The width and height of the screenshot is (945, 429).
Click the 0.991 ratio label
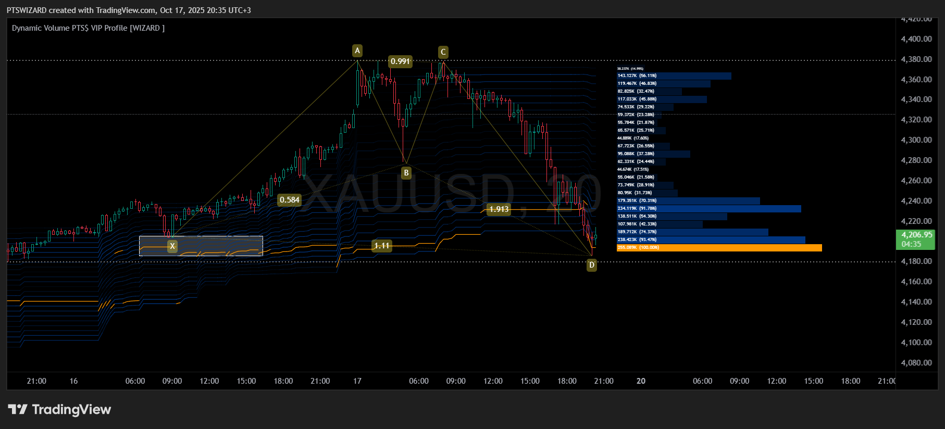(x=400, y=61)
